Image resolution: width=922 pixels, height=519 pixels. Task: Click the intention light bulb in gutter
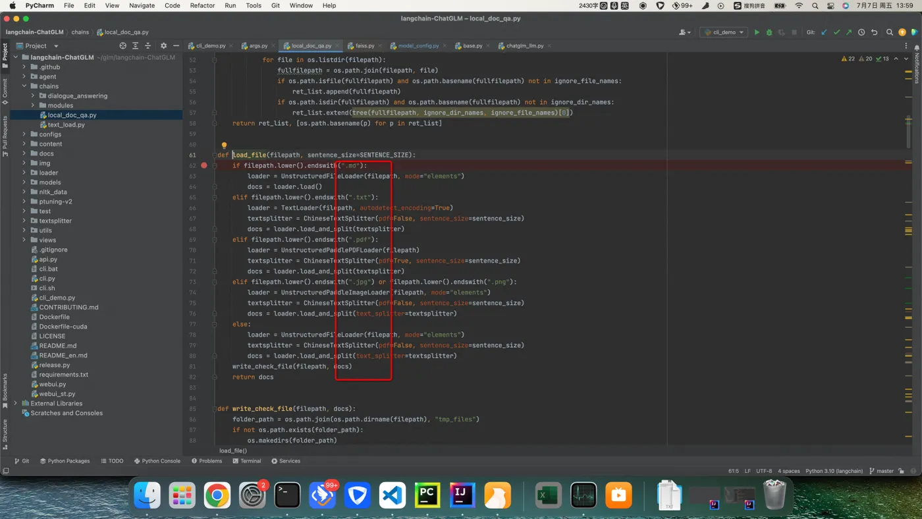point(224,146)
